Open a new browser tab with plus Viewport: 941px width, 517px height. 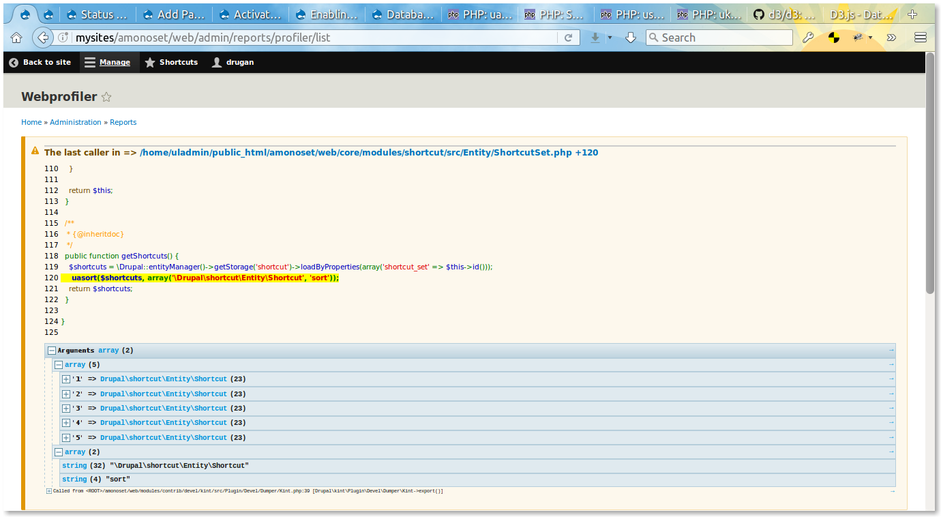[912, 14]
